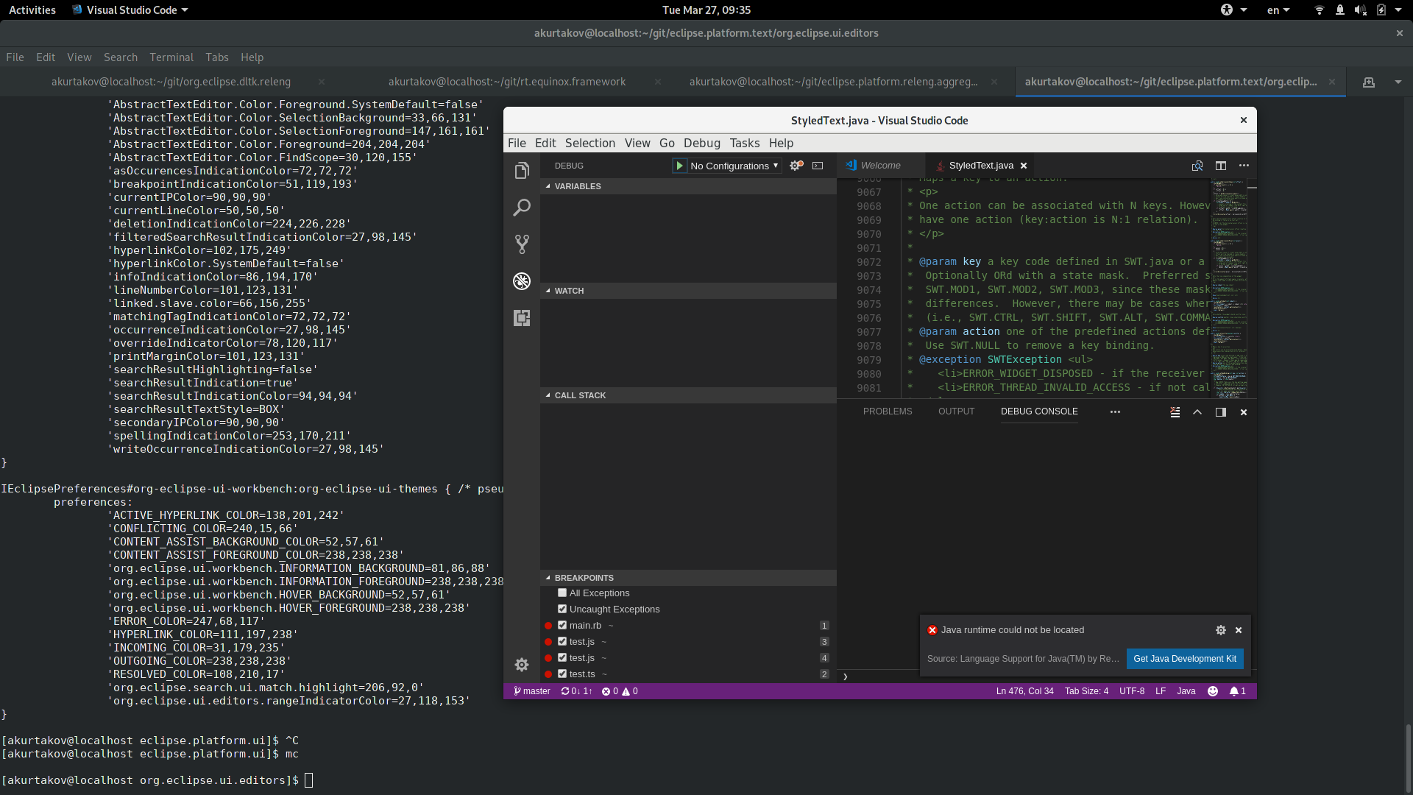Switch to the OUTPUT panel tab

[956, 412]
